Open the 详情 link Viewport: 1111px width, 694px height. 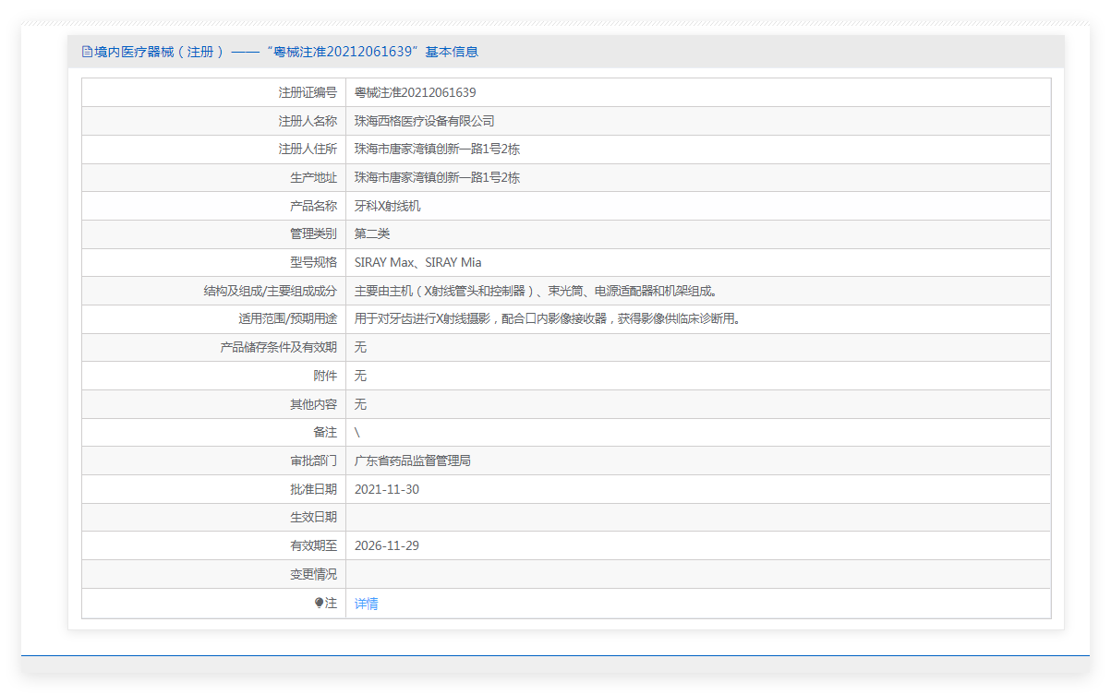click(367, 604)
